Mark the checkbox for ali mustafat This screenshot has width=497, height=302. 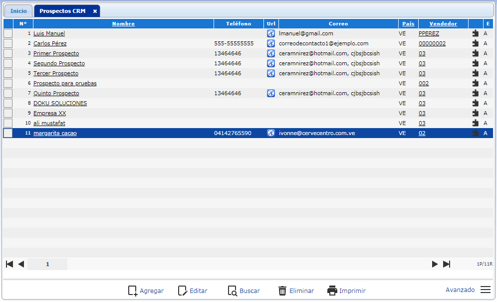(x=8, y=123)
